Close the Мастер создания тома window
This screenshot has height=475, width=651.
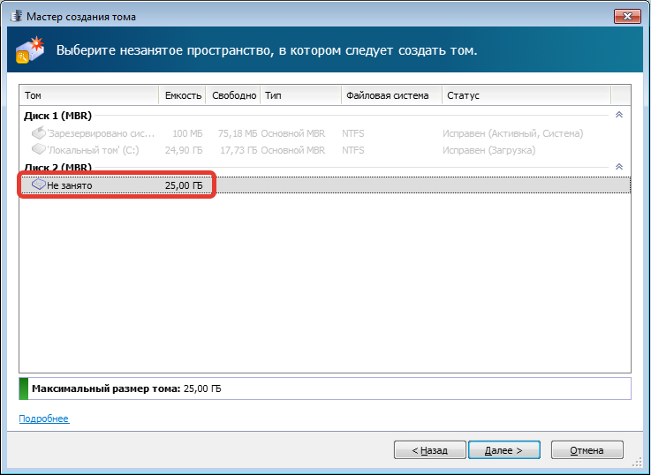click(x=627, y=17)
